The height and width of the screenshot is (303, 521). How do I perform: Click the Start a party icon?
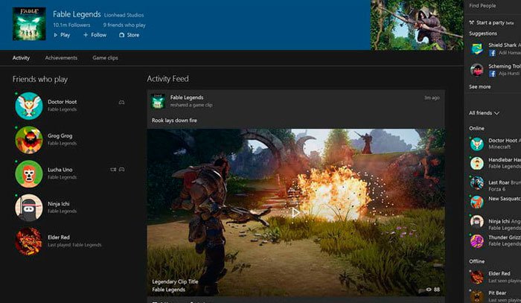click(x=471, y=22)
